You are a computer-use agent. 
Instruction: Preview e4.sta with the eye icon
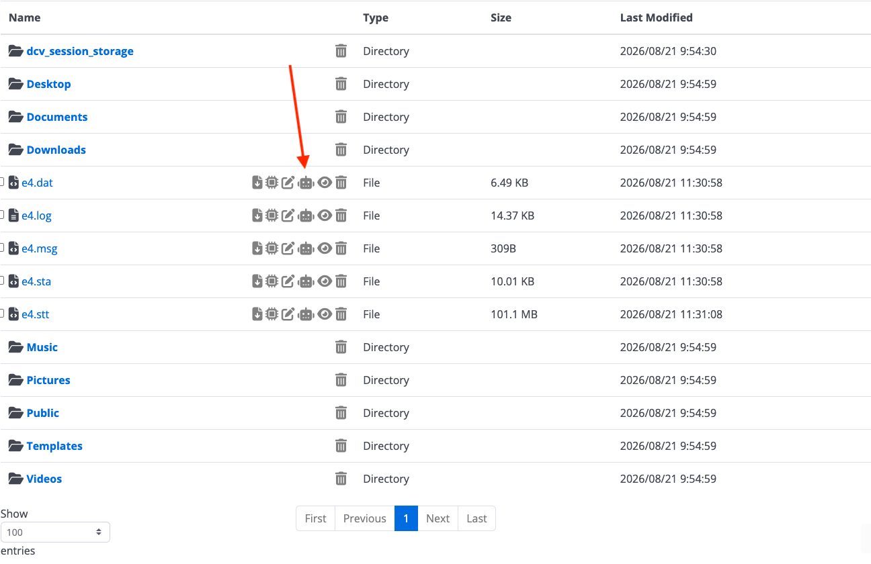pos(325,281)
